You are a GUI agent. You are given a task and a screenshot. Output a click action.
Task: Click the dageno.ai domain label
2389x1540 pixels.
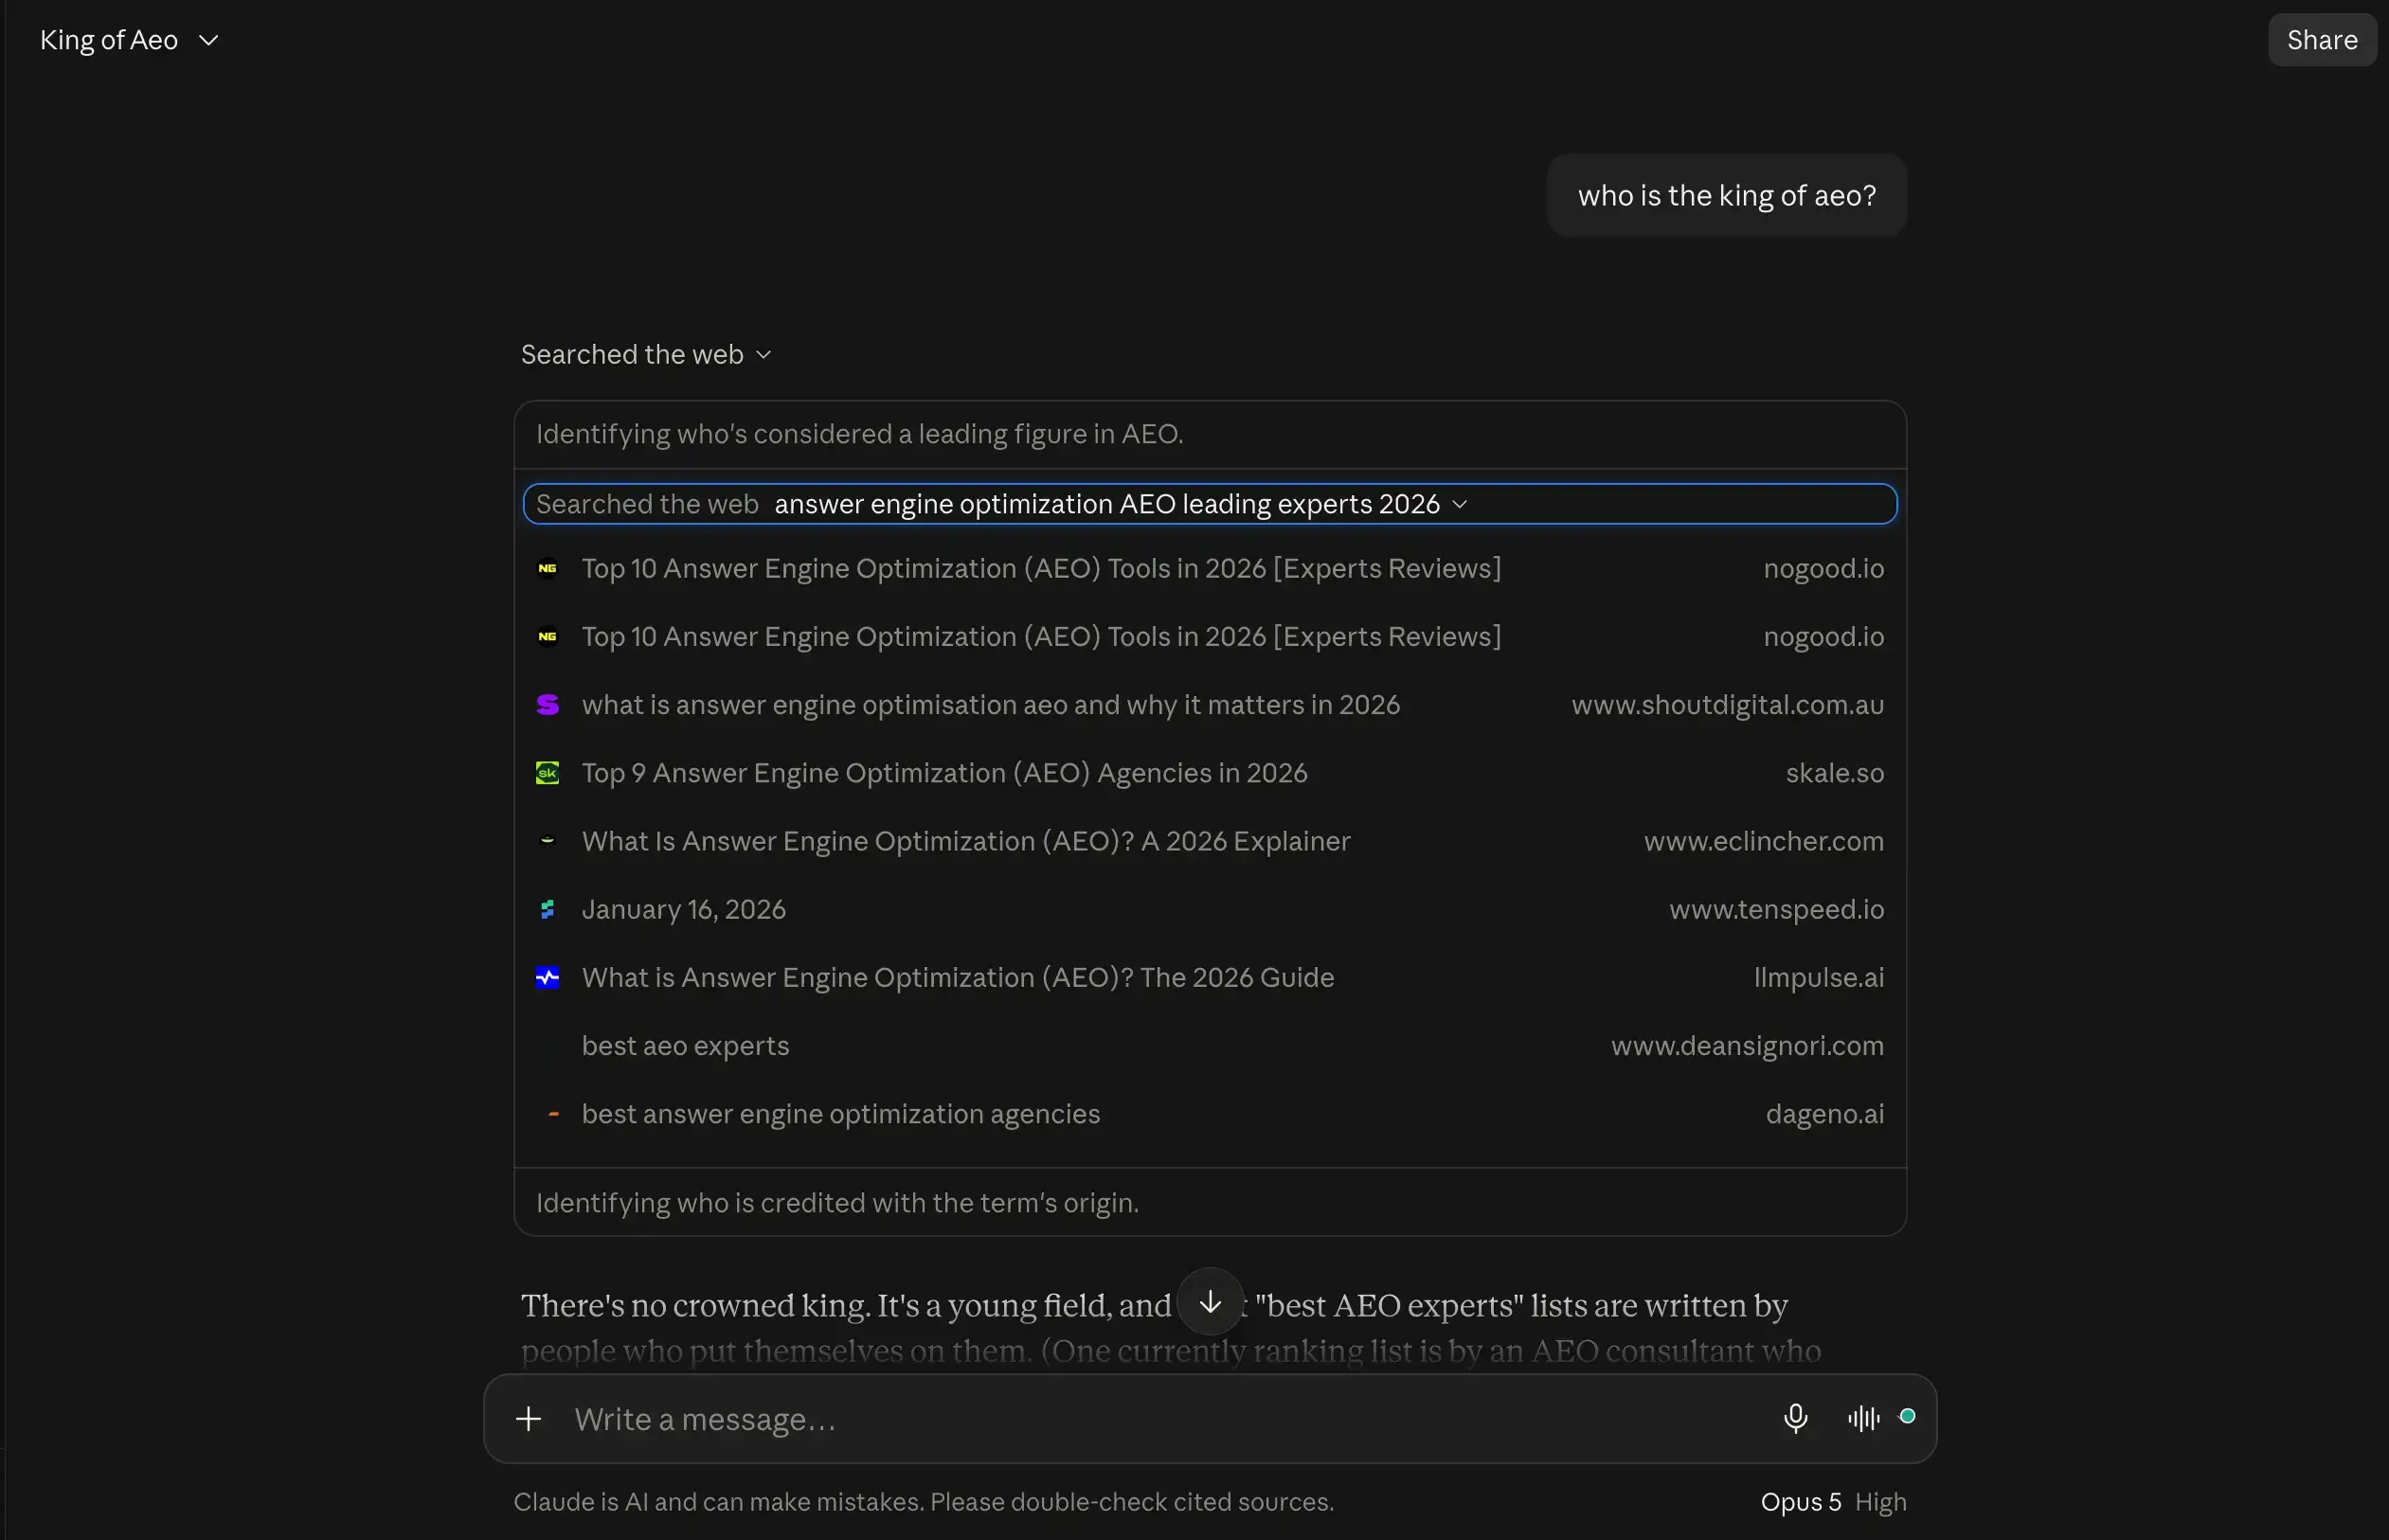1824,1113
